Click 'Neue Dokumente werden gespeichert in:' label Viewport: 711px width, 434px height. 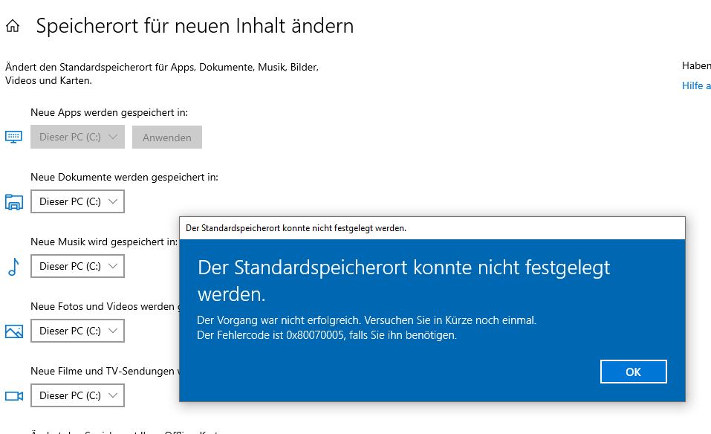pyautogui.click(x=124, y=178)
